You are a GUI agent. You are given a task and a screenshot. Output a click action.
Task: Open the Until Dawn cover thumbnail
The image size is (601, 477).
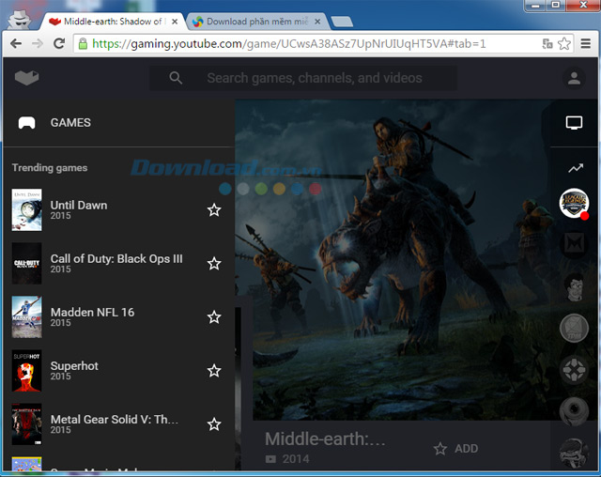pyautogui.click(x=26, y=209)
